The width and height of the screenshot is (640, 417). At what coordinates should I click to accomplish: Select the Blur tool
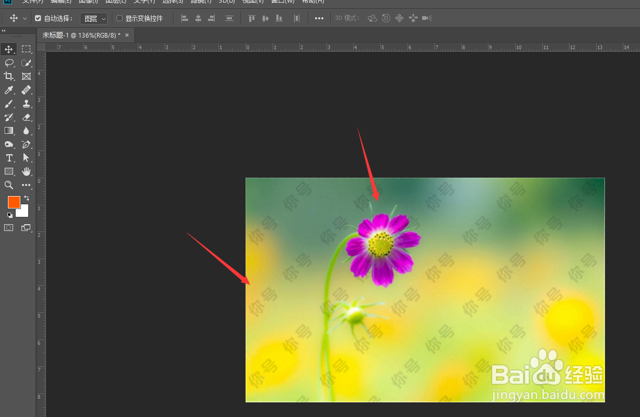pos(26,131)
